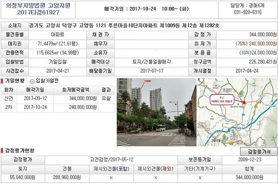Click the 제시외건물(포함) header
The height and width of the screenshot is (184, 278).
tap(112, 169)
